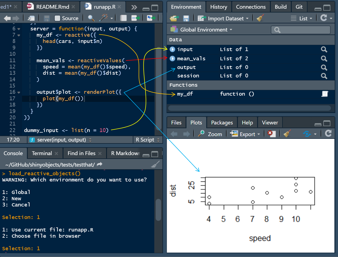Toggle the Source on Save checkbox
338x257 pixels.
click(57, 18)
